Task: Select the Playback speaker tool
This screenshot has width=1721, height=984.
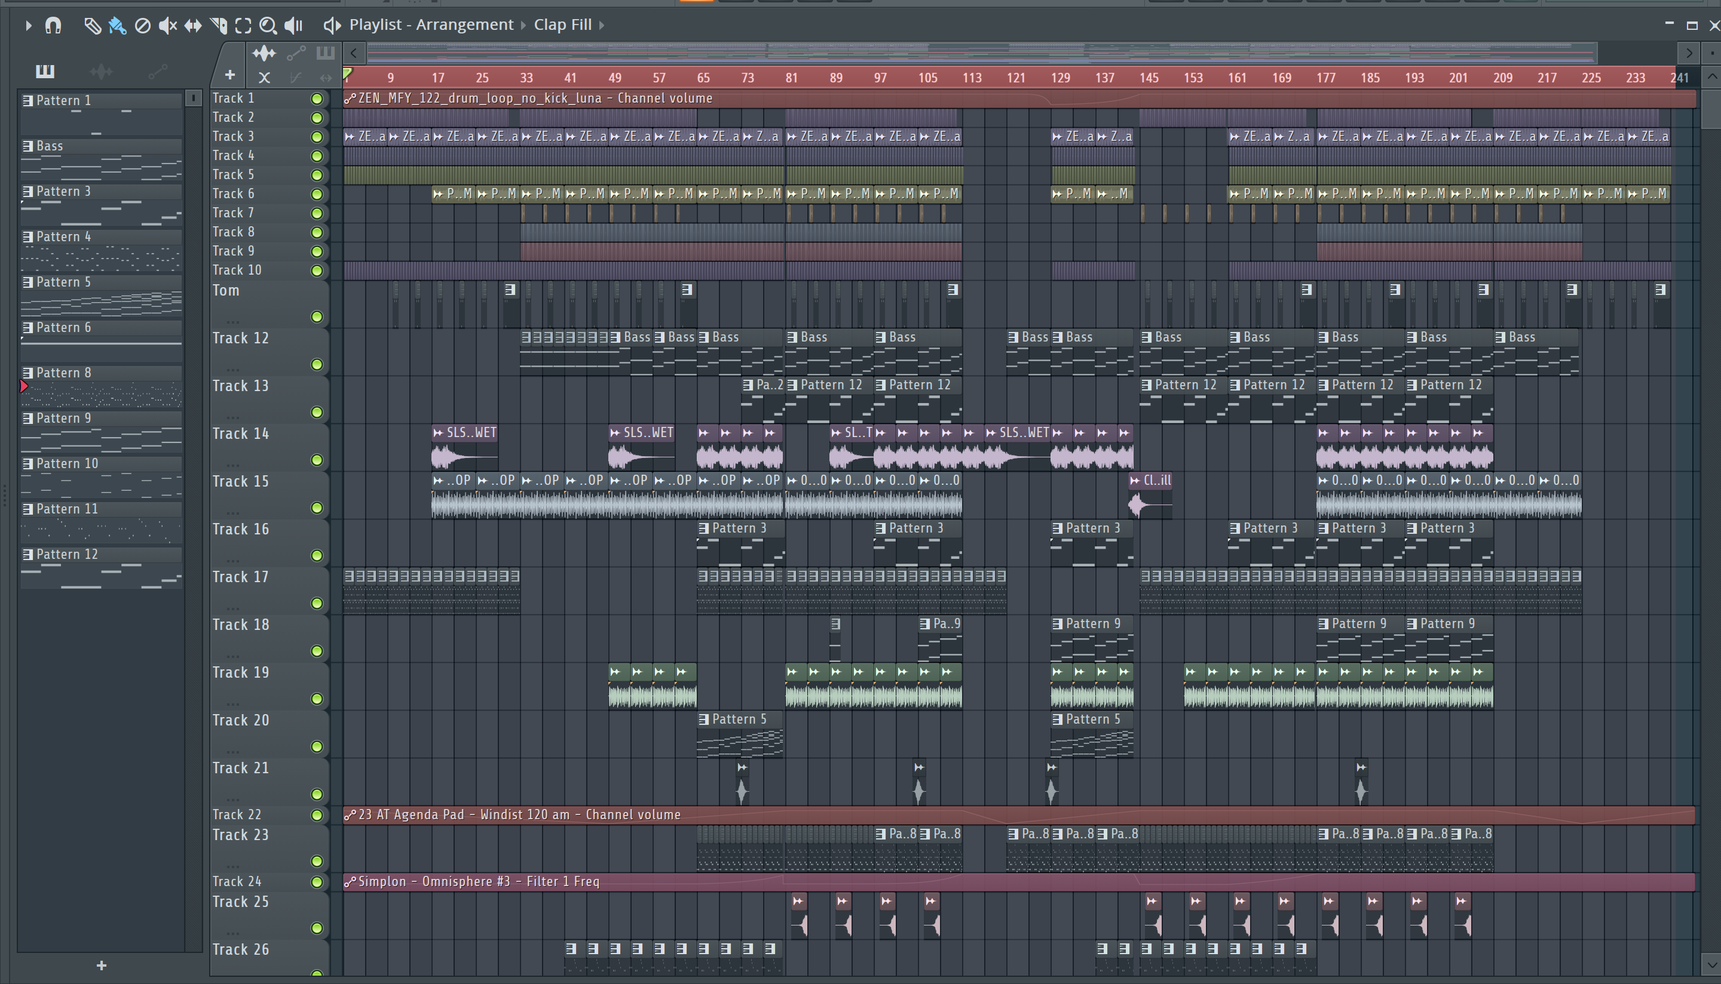Action: tap(293, 26)
